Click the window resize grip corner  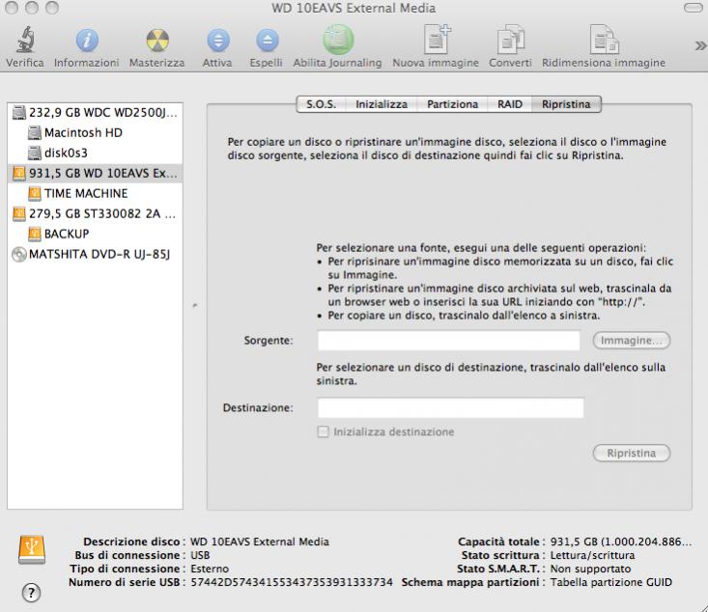tap(702, 606)
